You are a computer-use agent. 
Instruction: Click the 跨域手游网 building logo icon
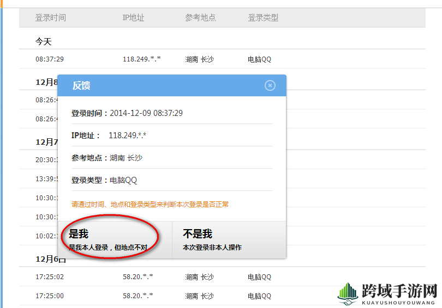pyautogui.click(x=348, y=294)
